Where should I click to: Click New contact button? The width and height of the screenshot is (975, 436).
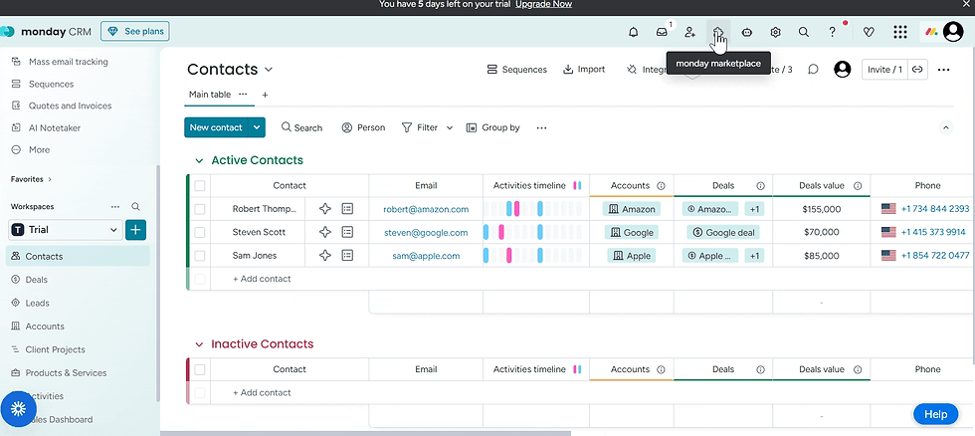(x=216, y=127)
